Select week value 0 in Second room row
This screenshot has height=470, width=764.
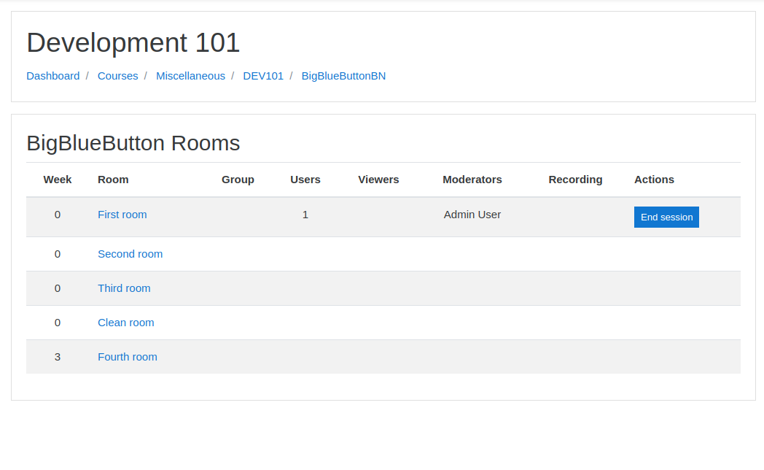click(58, 254)
